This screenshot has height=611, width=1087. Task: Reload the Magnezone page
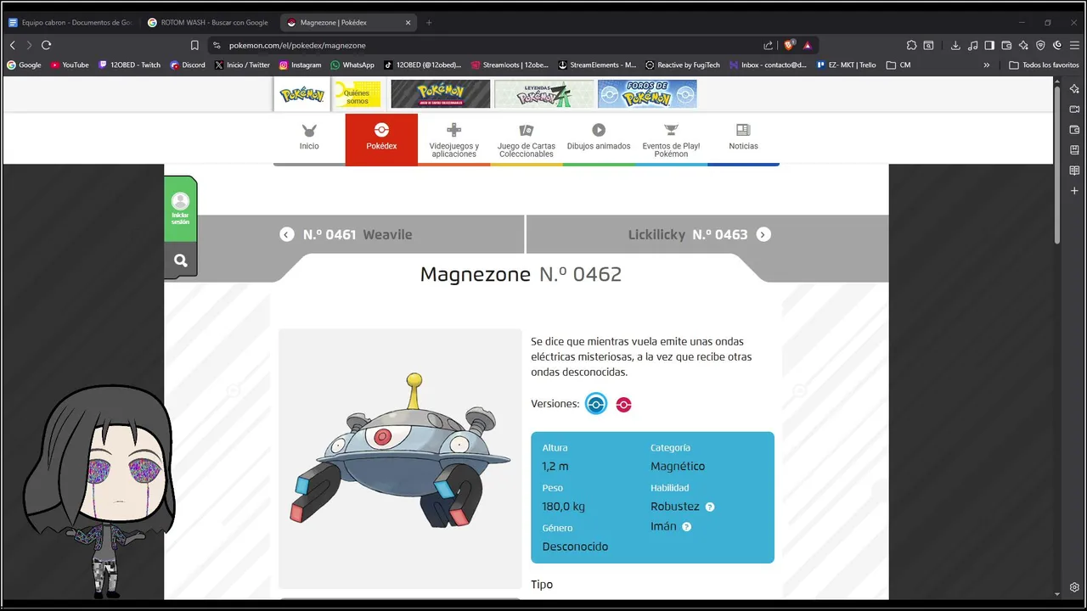click(46, 45)
